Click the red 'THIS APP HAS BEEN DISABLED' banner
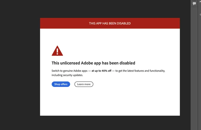Screen dimensions: 201x130 click(x=110, y=23)
